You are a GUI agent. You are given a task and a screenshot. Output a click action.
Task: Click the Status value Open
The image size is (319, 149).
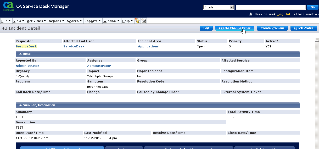click(201, 46)
